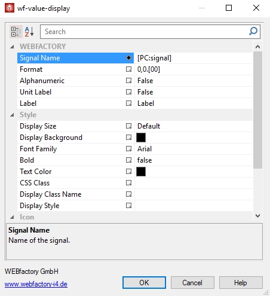Open the www.webfactory-i4.de link
Screen dimensions: 270x296
point(36,284)
